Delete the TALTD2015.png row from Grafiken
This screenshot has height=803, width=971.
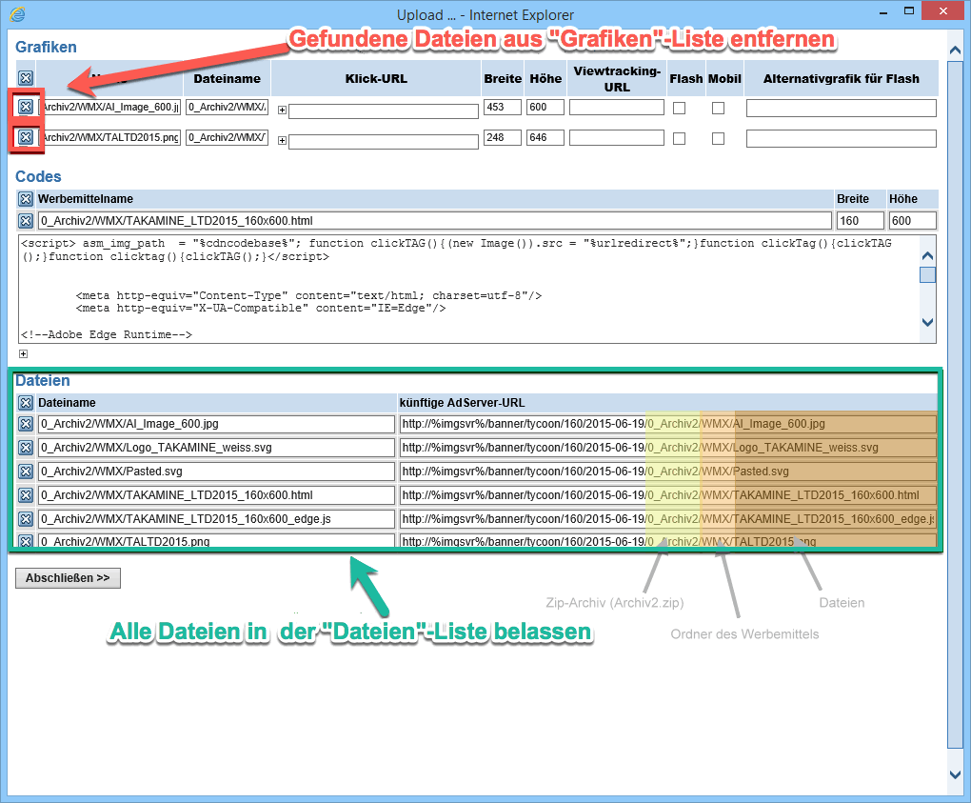pyautogui.click(x=26, y=137)
